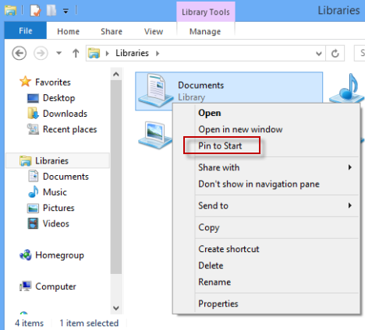
Task: Open the File tab
Action: point(26,30)
